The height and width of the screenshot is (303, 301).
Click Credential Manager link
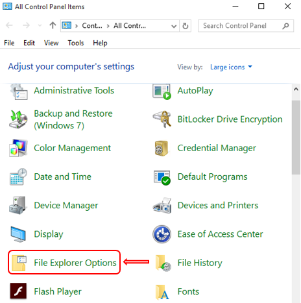pyautogui.click(x=217, y=149)
